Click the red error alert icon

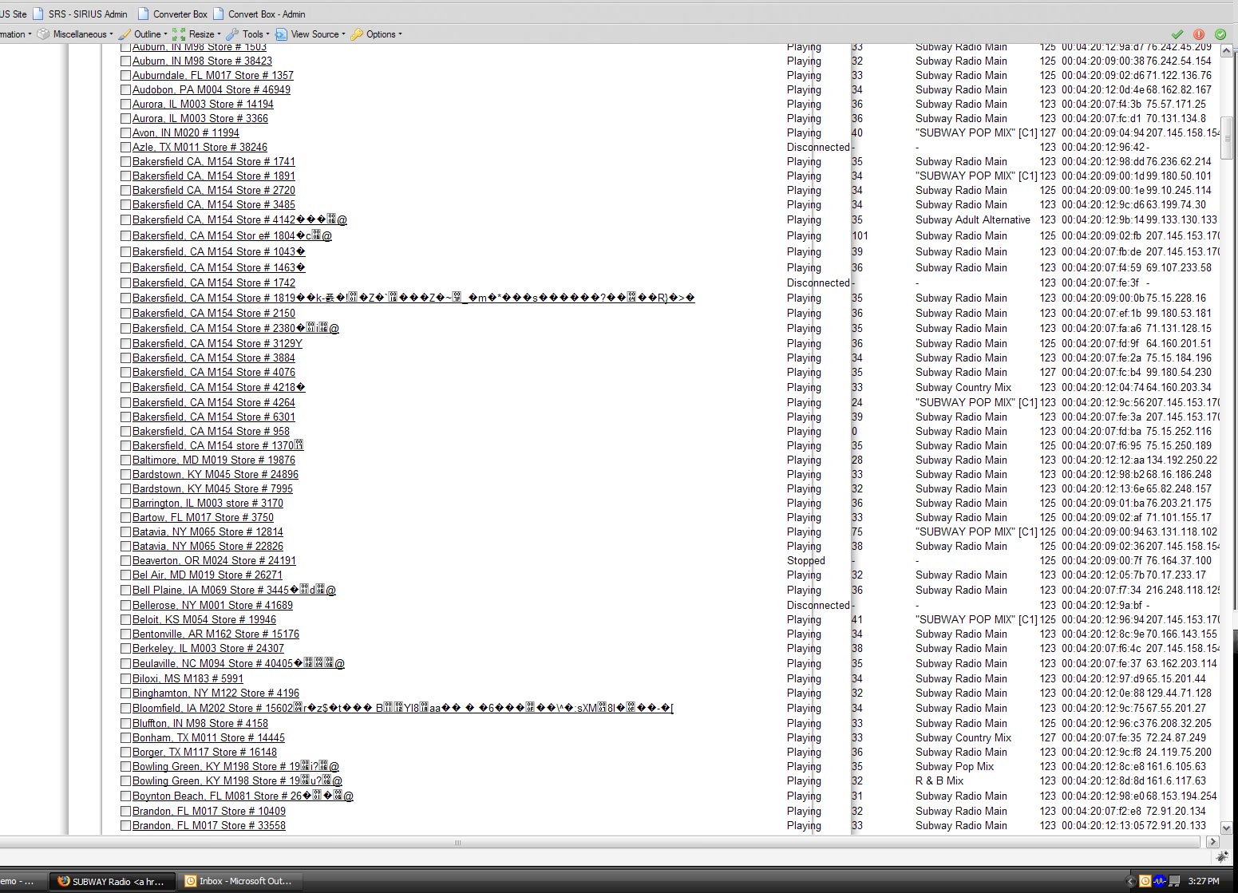[x=1198, y=34]
